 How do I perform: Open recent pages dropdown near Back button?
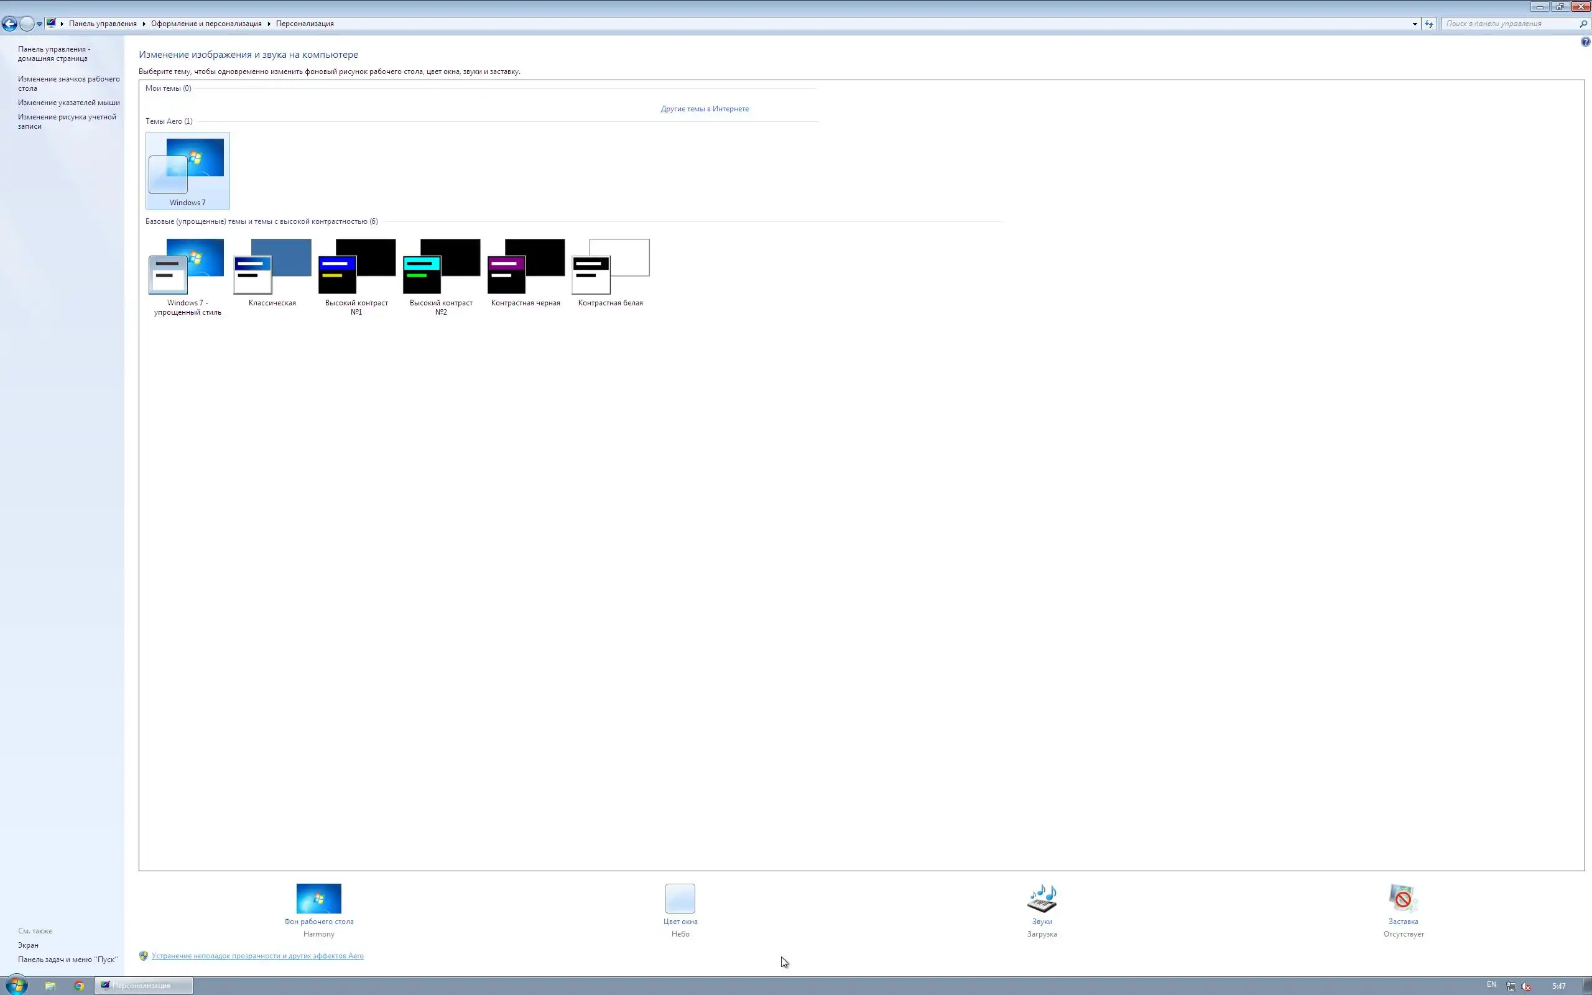point(39,24)
